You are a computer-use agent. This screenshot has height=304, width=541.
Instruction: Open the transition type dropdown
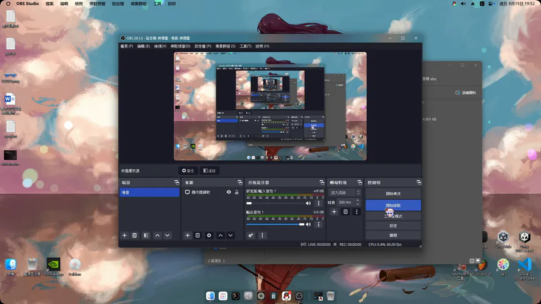tap(345, 192)
